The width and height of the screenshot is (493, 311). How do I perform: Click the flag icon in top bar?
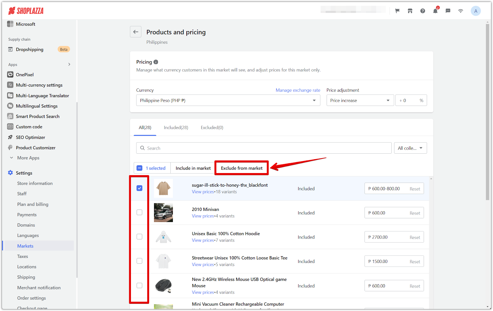point(397,11)
